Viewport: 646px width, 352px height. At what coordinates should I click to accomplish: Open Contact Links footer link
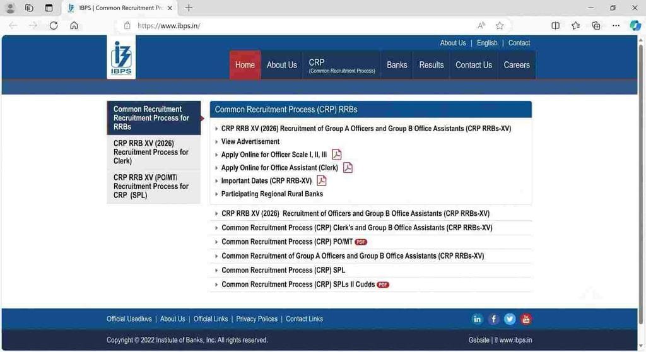point(304,319)
